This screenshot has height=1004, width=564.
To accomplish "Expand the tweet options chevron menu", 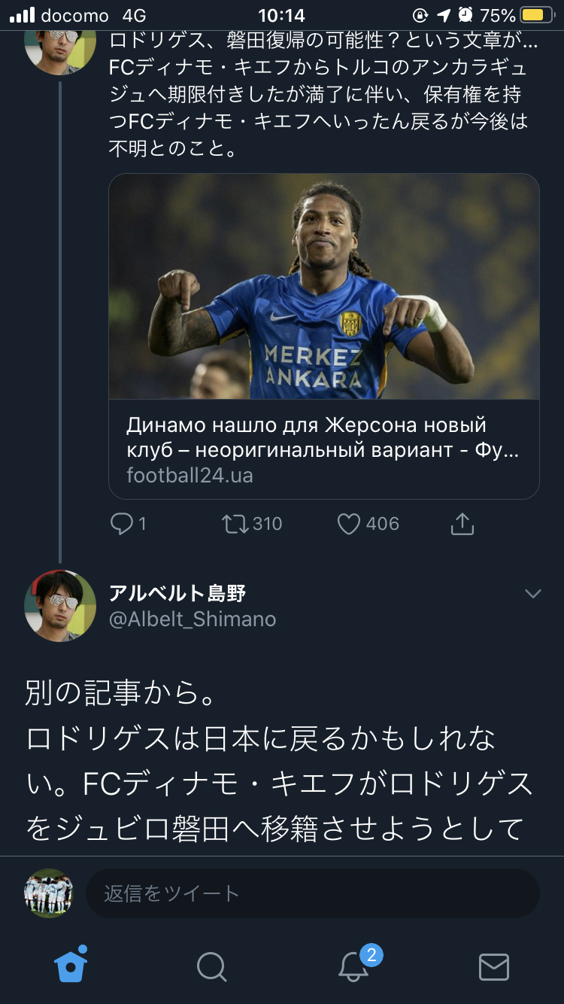I will pyautogui.click(x=532, y=594).
